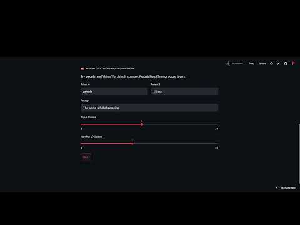Click the Token B input with 'things'

[x=185, y=91]
